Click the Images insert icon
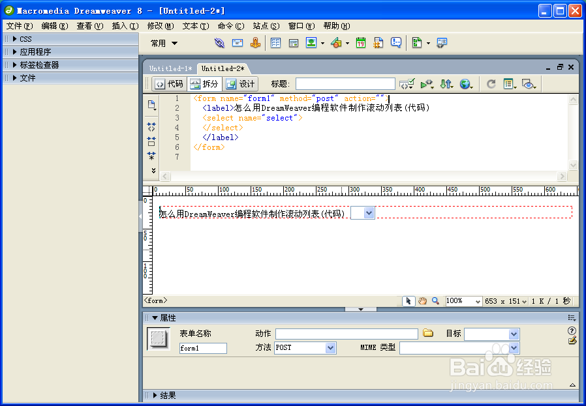The image size is (586, 406). pyautogui.click(x=311, y=43)
